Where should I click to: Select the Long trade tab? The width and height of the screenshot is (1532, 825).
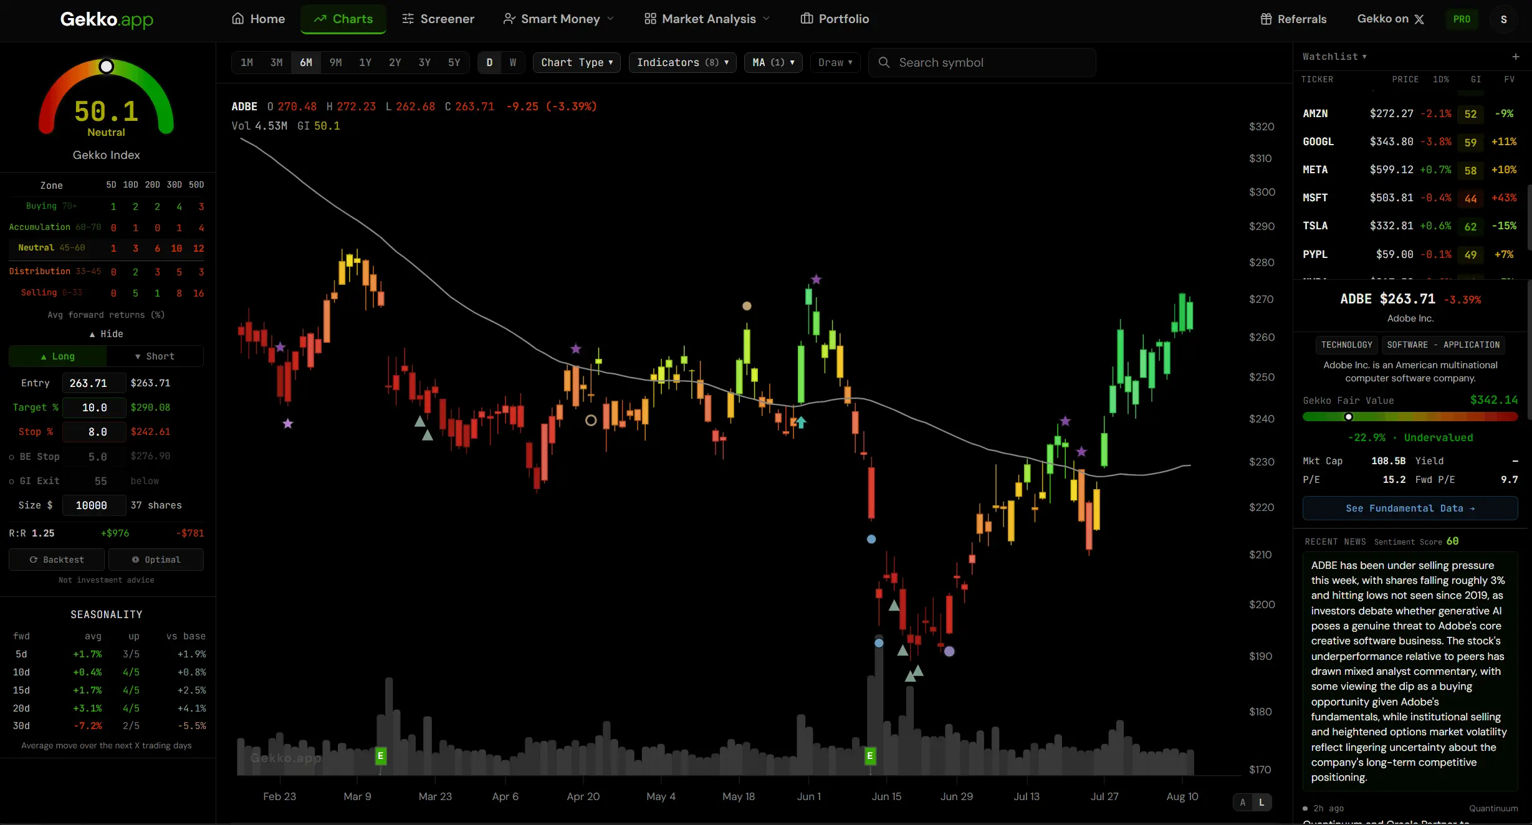57,356
